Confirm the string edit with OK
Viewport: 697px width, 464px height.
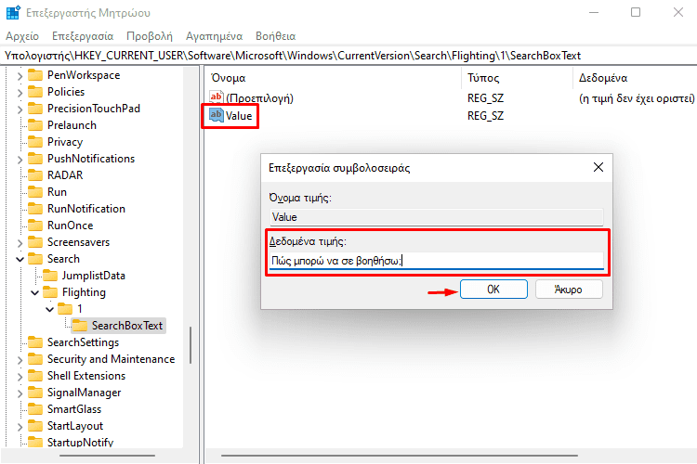(493, 290)
